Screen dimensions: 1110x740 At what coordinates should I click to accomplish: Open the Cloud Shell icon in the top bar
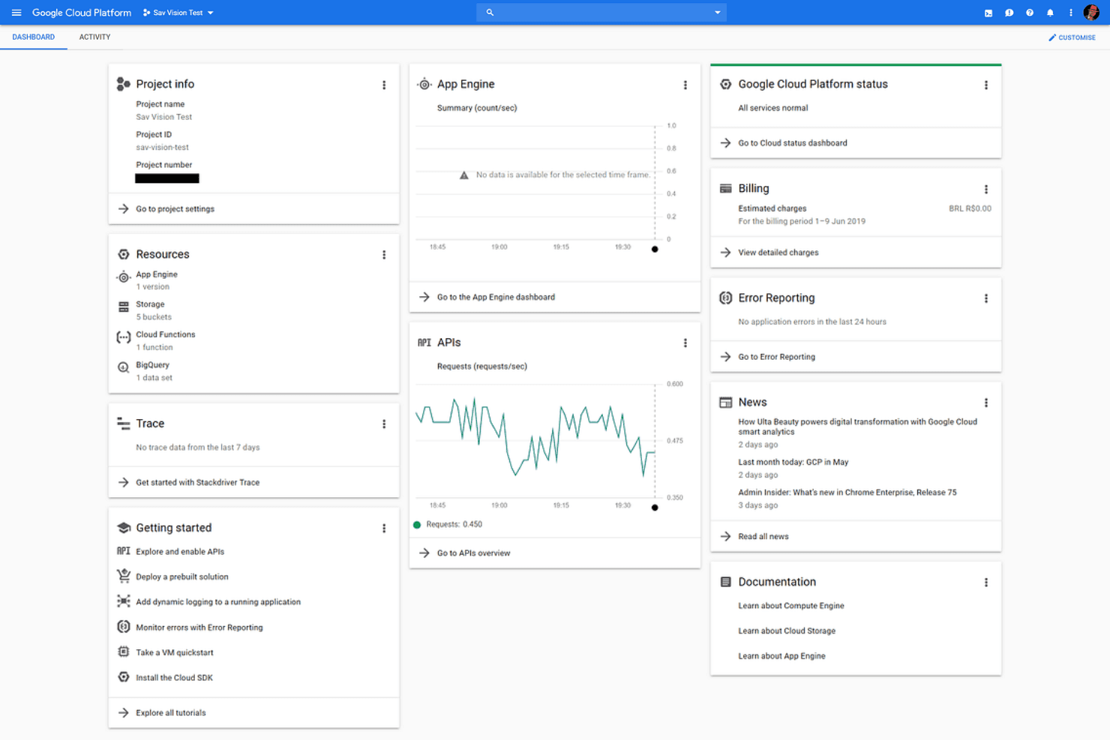click(988, 13)
